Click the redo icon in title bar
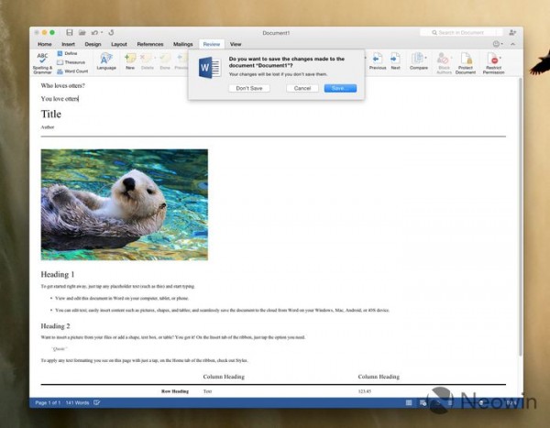550x428 pixels. coord(111,33)
